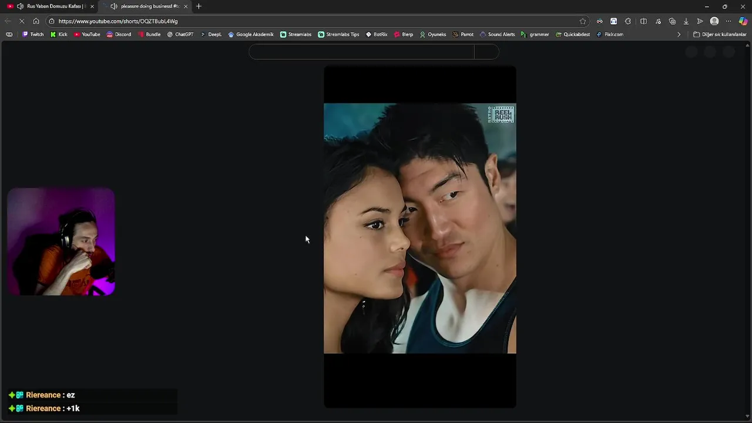Open the Twitch bookmark

pos(33,35)
